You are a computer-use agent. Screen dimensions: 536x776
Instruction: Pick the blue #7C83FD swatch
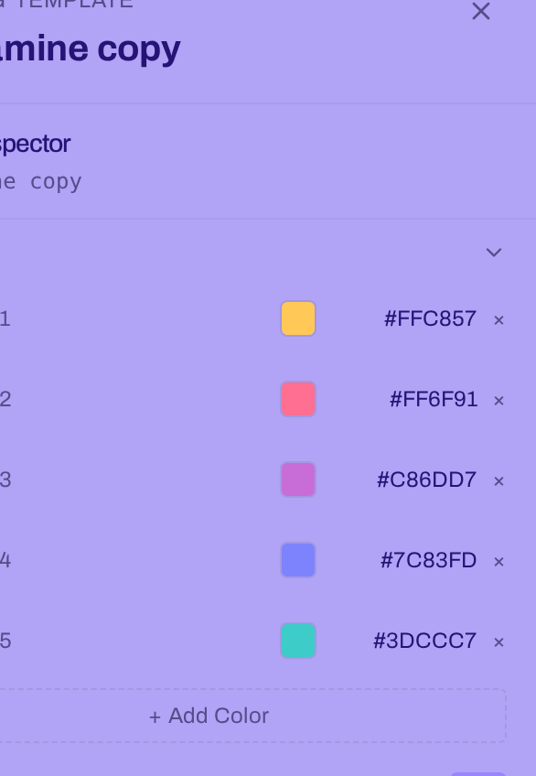coord(298,560)
